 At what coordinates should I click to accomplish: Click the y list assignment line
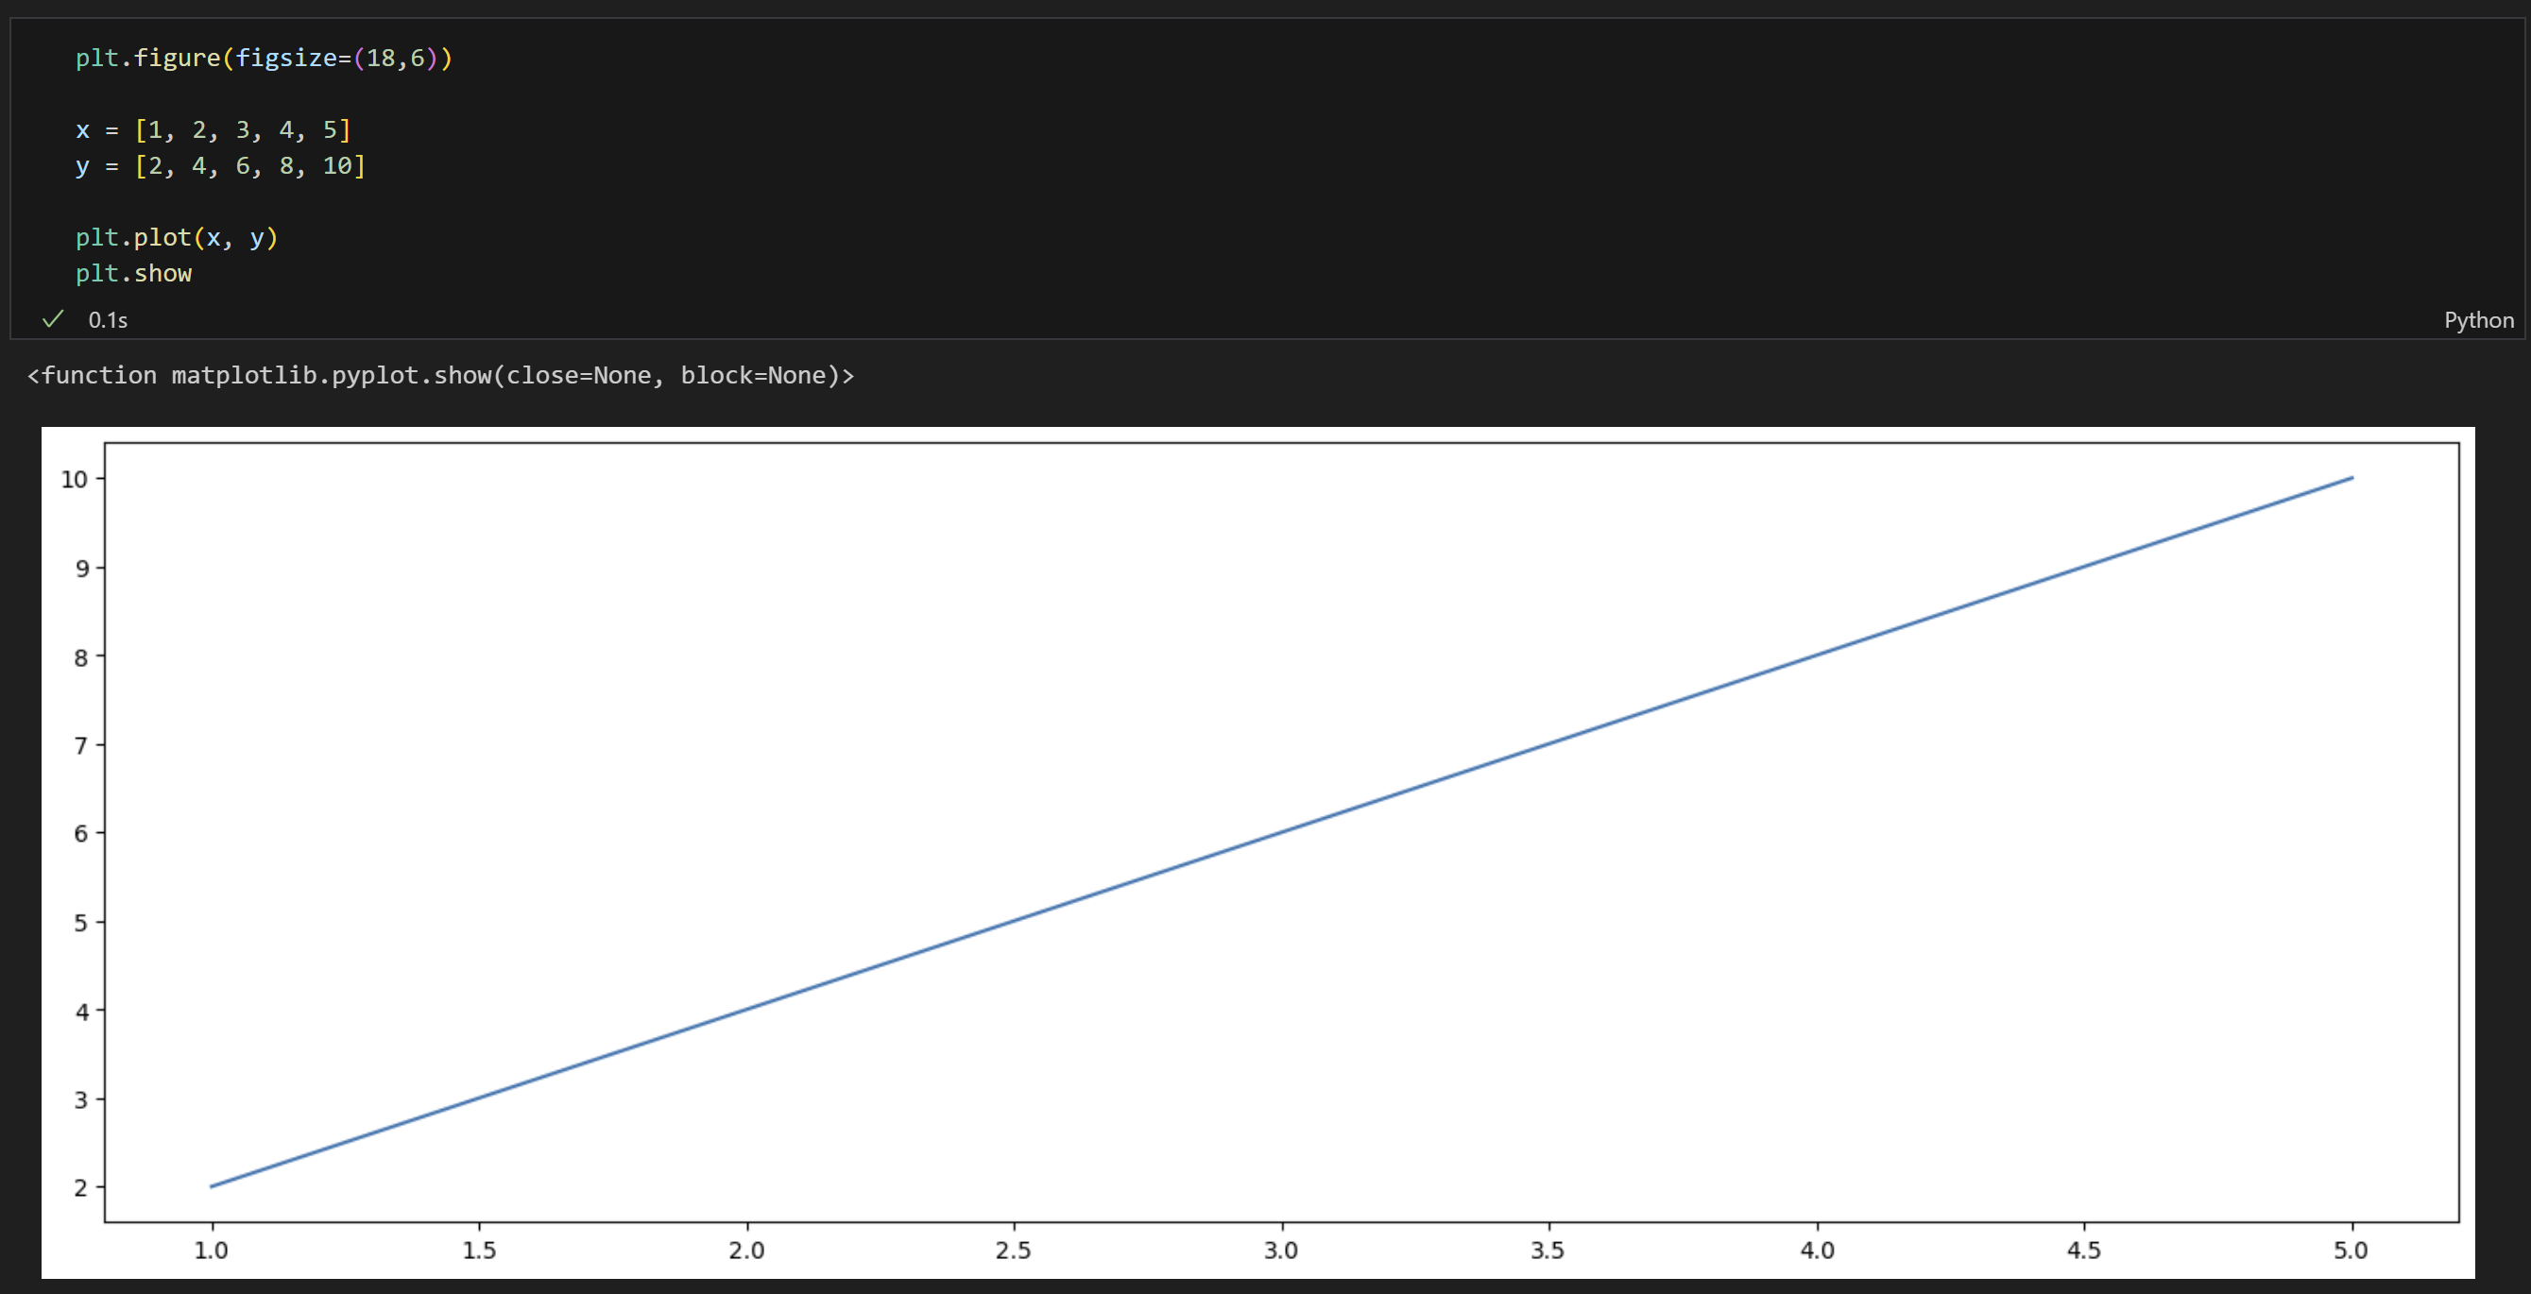[220, 166]
